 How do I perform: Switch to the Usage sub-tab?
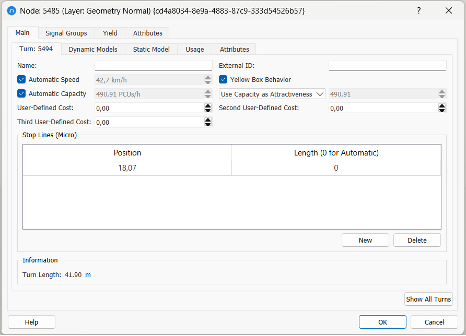tap(194, 50)
